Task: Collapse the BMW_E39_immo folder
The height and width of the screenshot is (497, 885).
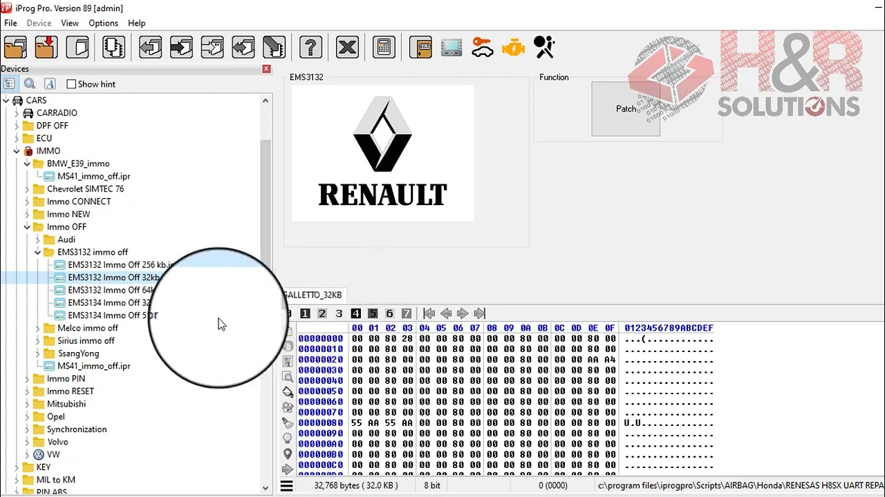Action: coord(27,164)
